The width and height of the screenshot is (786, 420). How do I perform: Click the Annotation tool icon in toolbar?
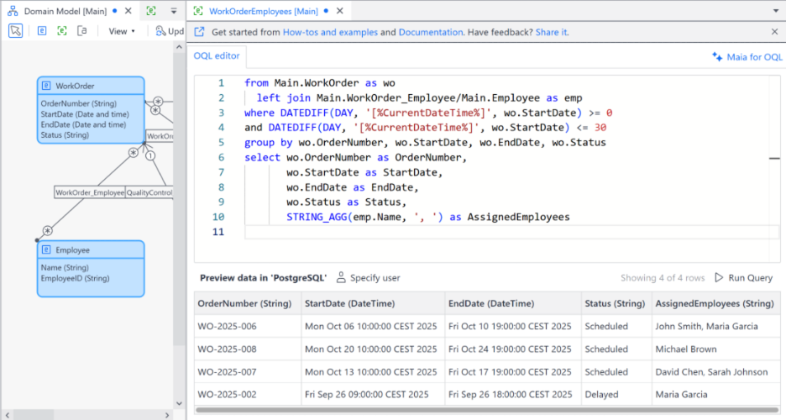81,31
